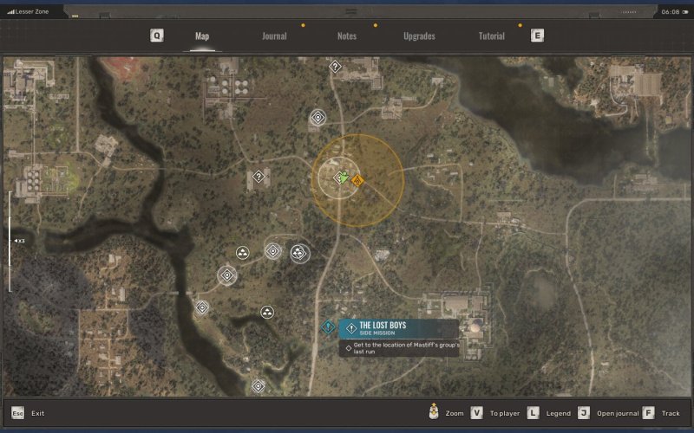Select location marker north of the orange circle
This screenshot has width=694, height=433.
318,118
